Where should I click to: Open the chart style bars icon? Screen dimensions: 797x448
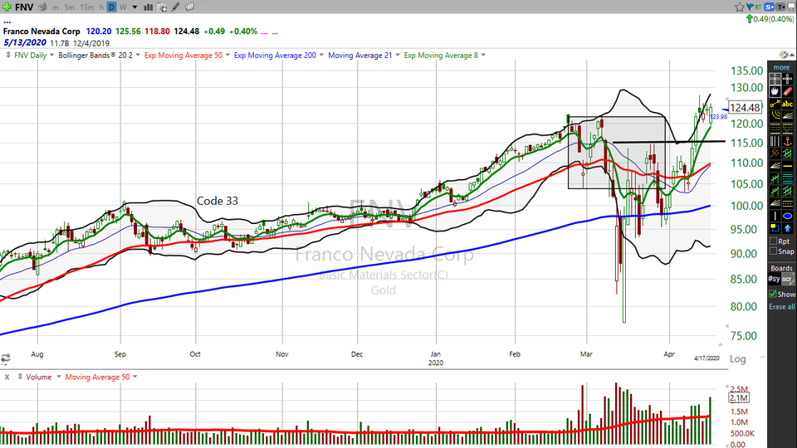(149, 7)
